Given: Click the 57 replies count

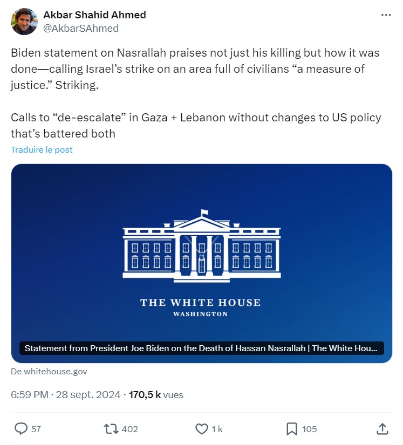Looking at the screenshot, I should click(x=36, y=429).
